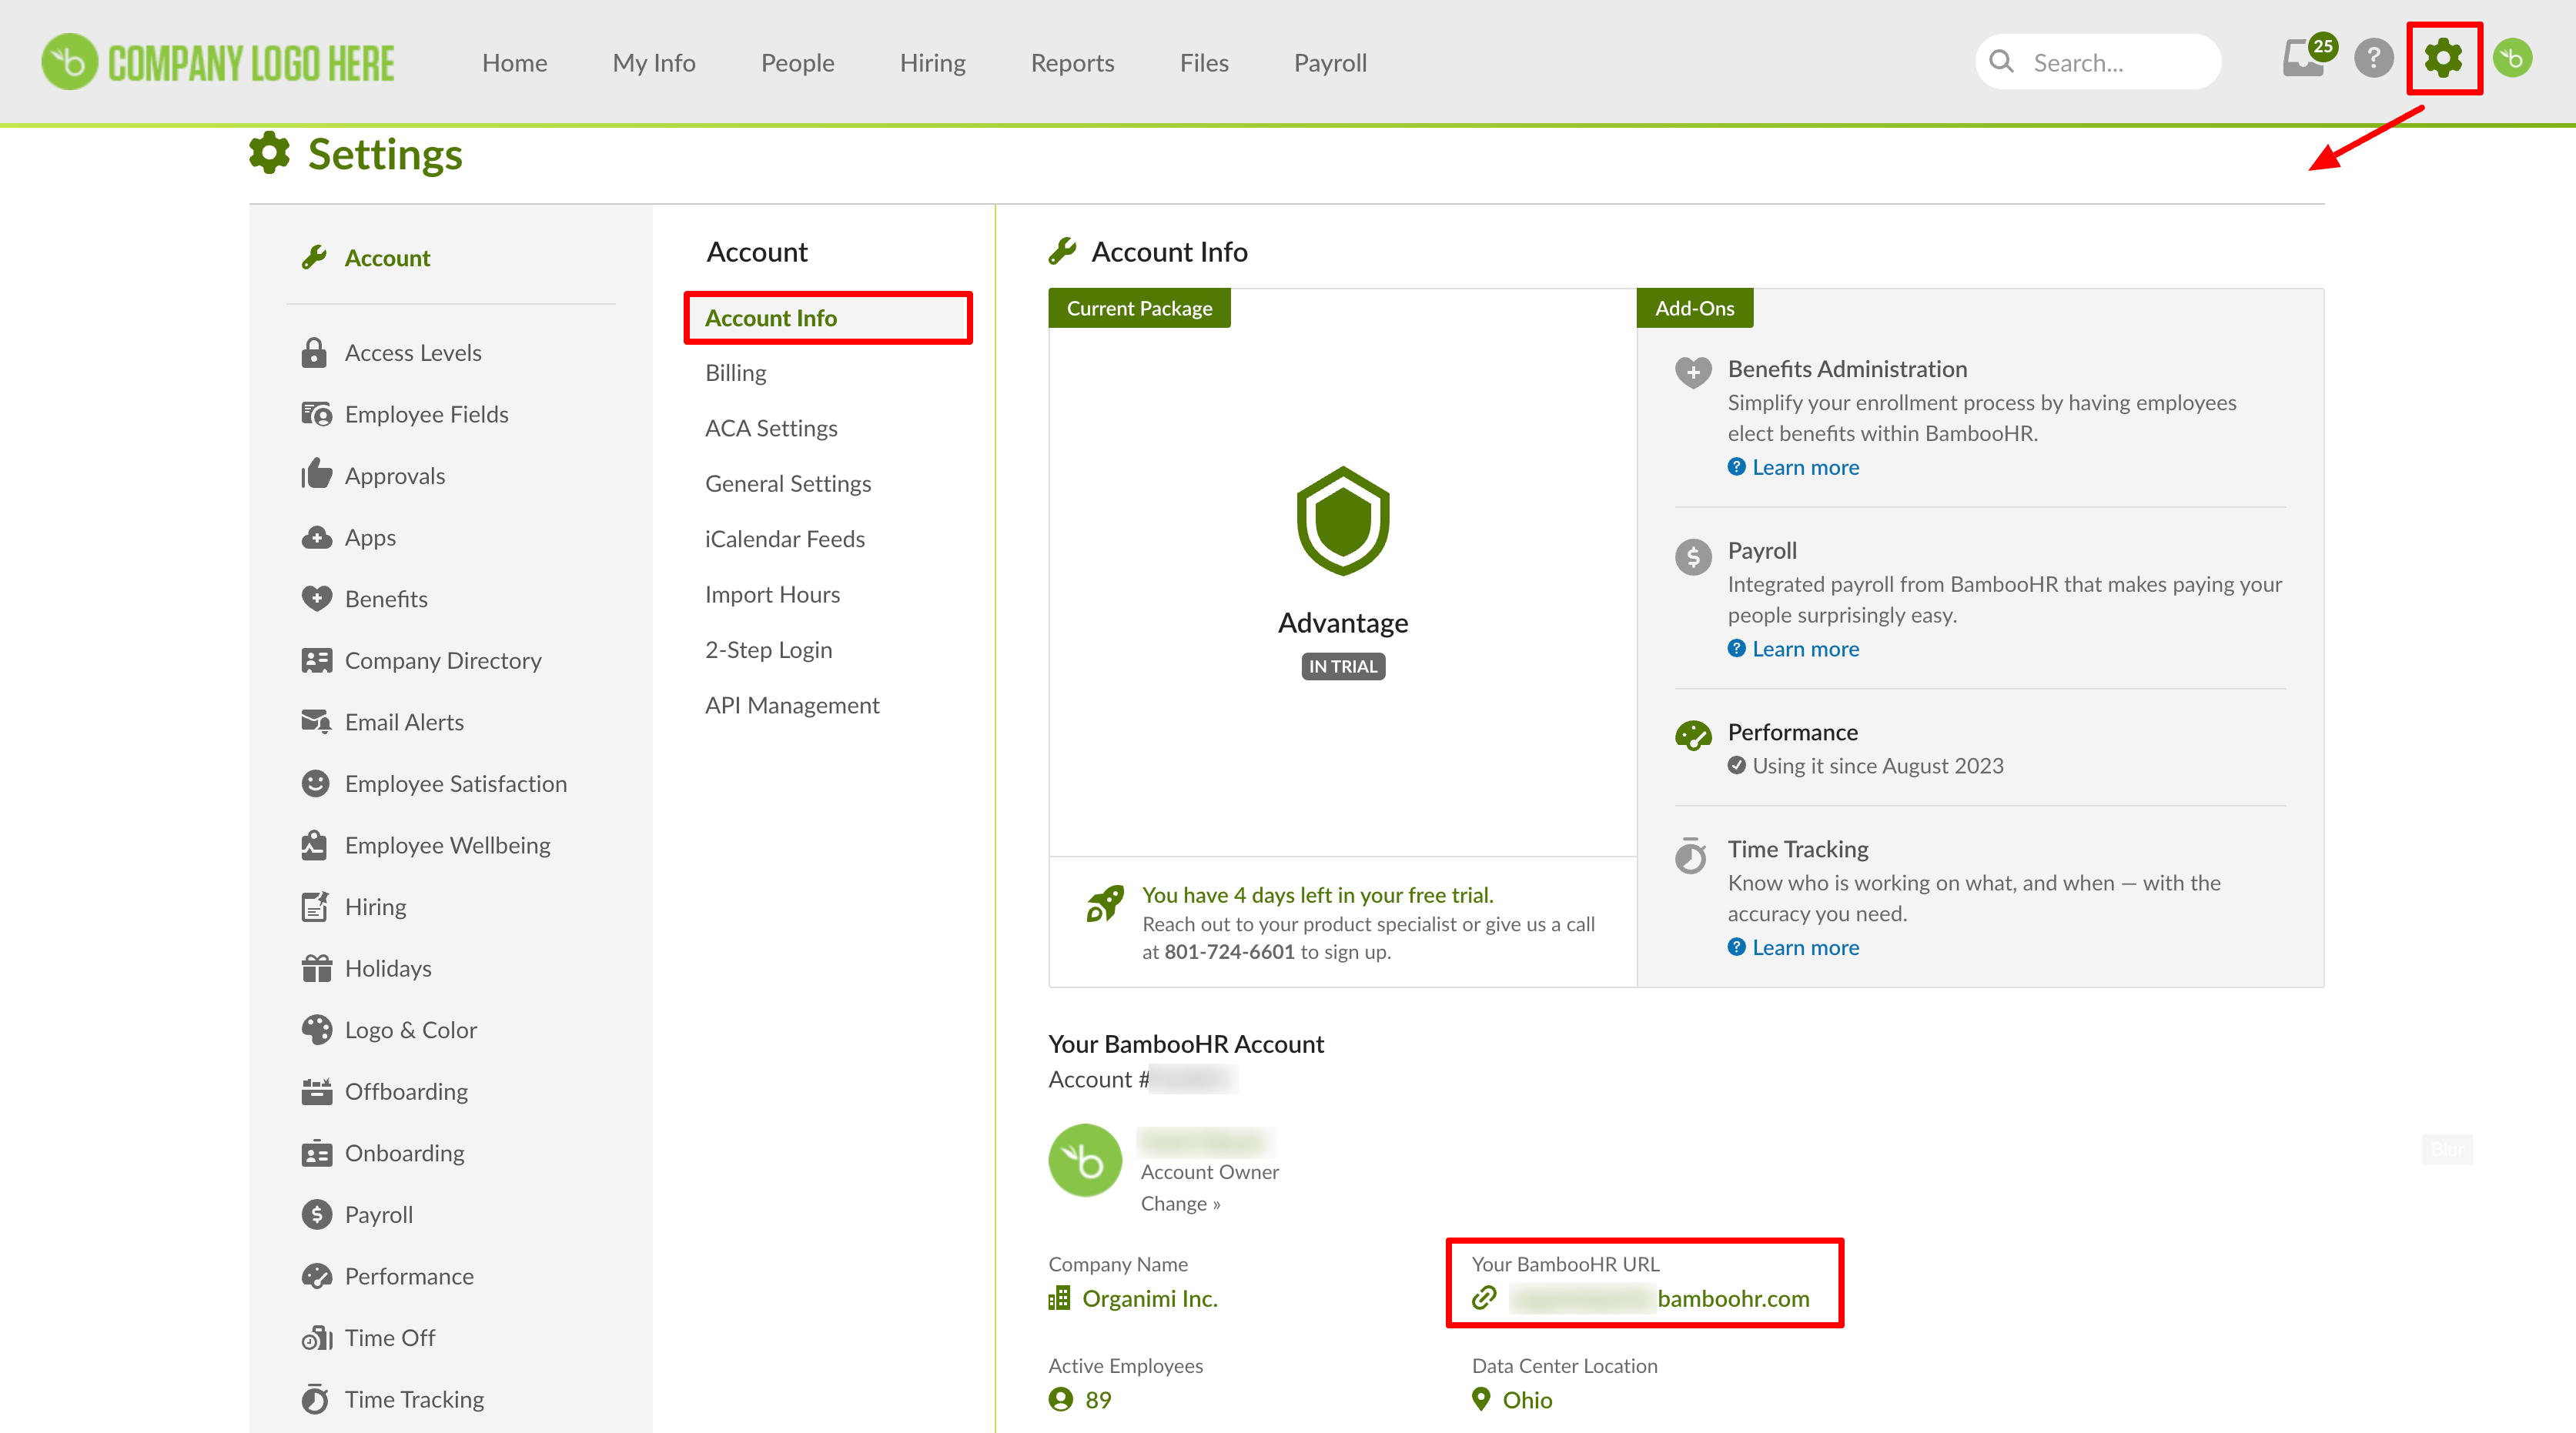Image resolution: width=2576 pixels, height=1433 pixels.
Task: Click the Email Alerts icon
Action: (x=316, y=721)
